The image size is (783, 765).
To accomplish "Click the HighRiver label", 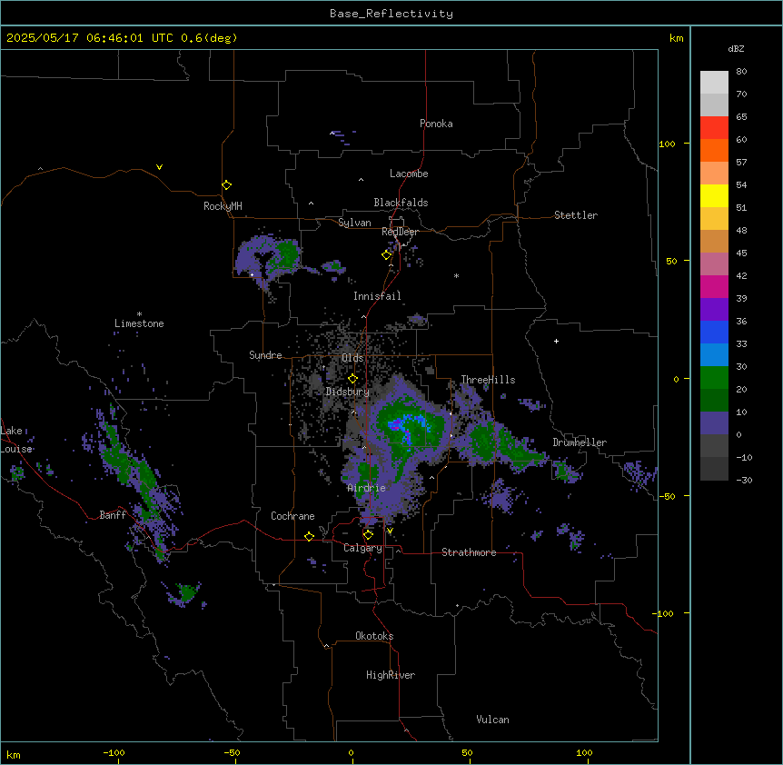I will 391,675.
